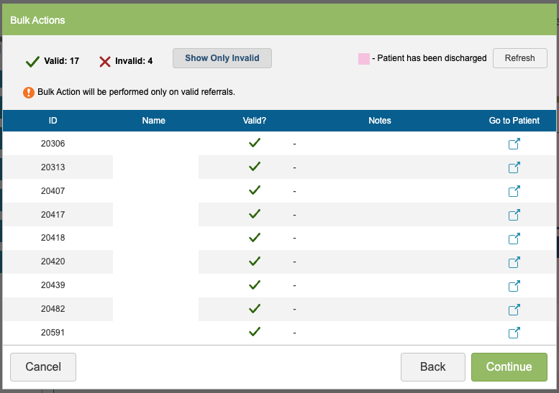Click Go to Patient icon for 20407
Image resolution: width=559 pixels, height=393 pixels.
point(514,191)
